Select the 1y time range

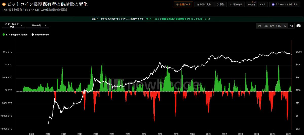[x=285, y=26]
